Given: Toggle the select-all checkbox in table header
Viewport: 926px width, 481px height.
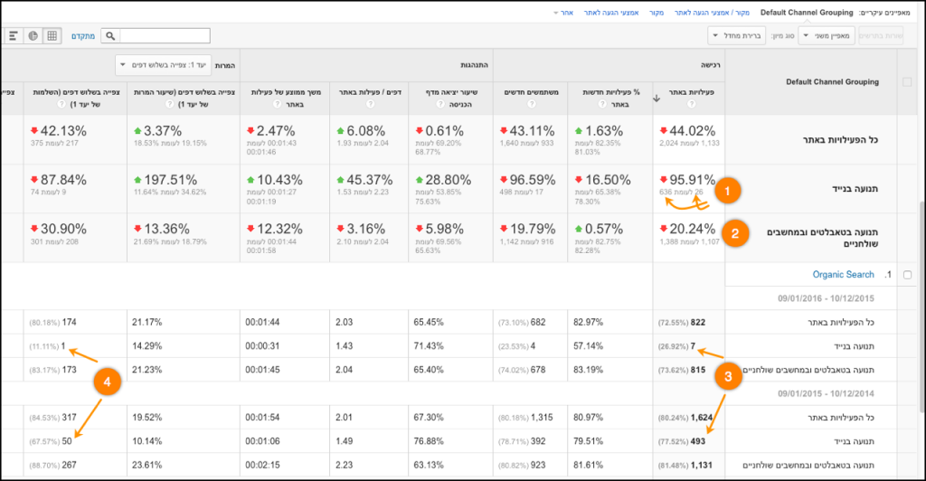Looking at the screenshot, I should click(910, 81).
